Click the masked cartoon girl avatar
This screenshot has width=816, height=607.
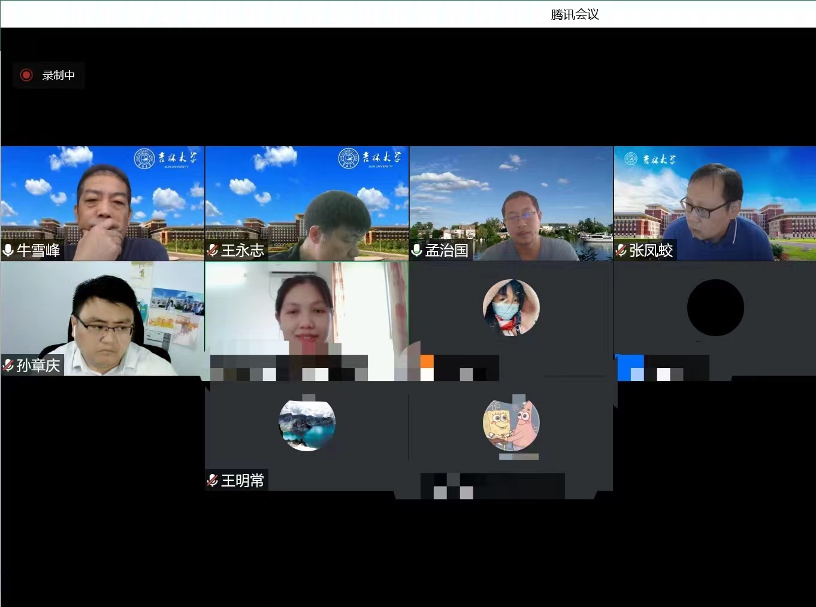(x=511, y=307)
